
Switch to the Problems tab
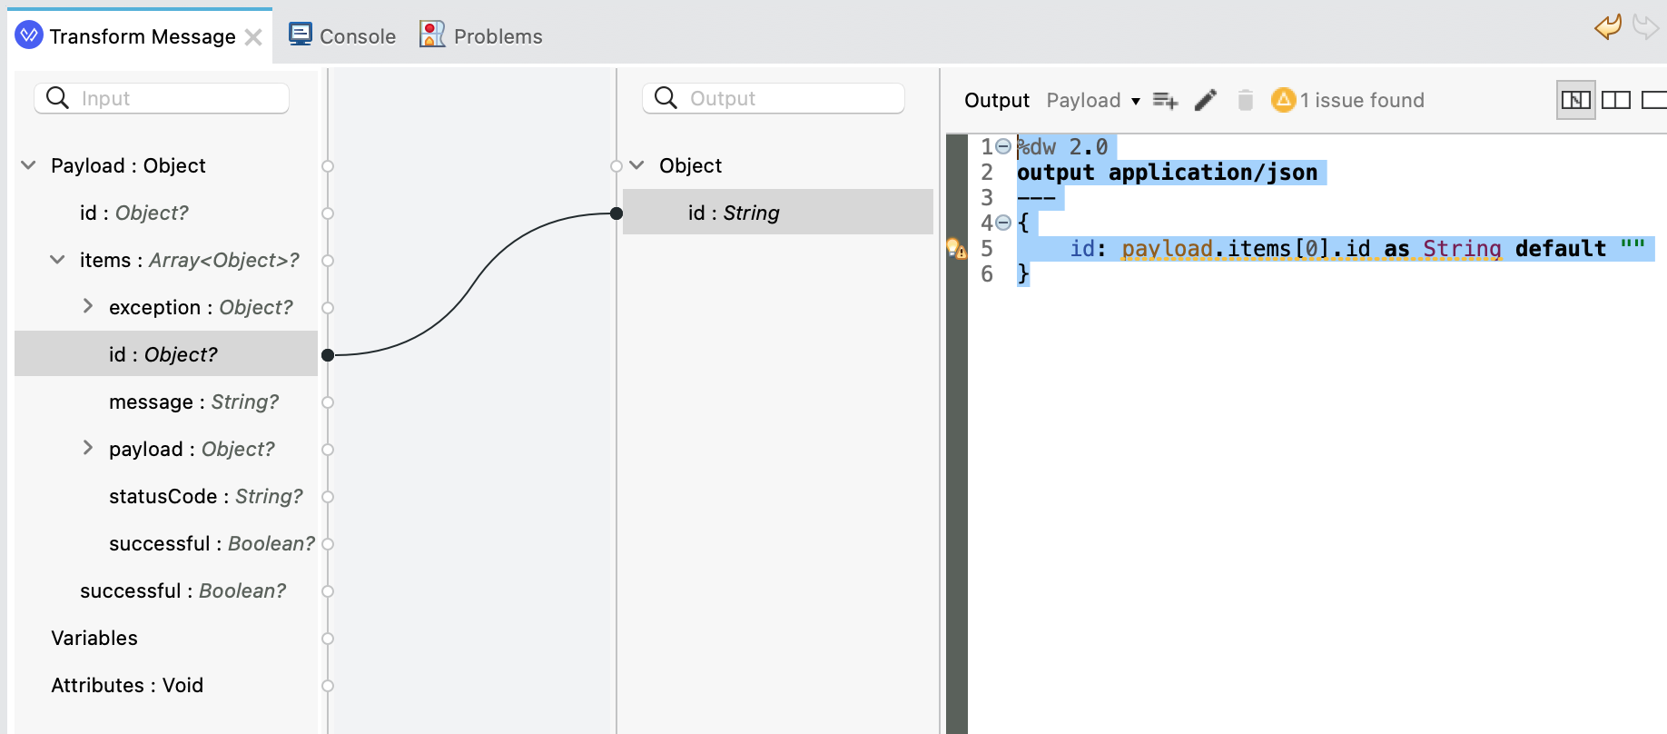pyautogui.click(x=481, y=36)
